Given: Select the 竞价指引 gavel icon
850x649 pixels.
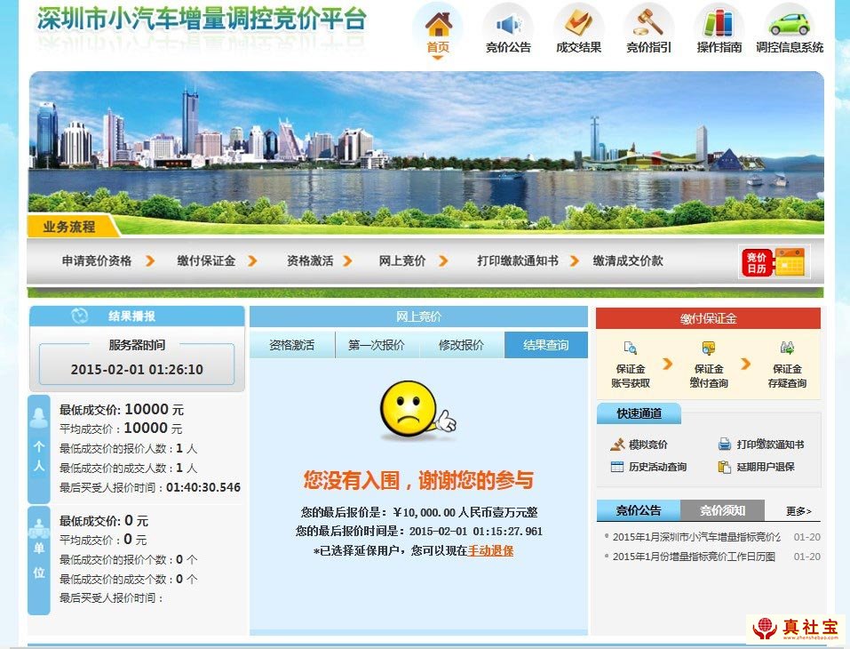Looking at the screenshot, I should tap(648, 25).
